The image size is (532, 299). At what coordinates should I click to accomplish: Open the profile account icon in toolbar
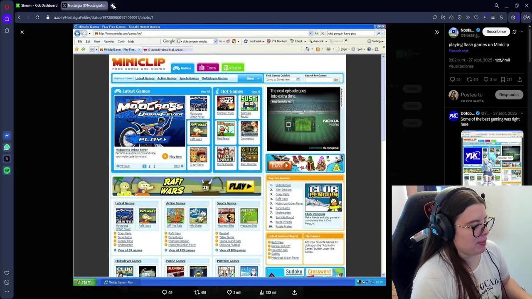pyautogui.click(x=501, y=17)
